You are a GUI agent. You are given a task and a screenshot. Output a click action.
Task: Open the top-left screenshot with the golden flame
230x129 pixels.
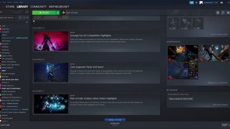tap(183, 53)
